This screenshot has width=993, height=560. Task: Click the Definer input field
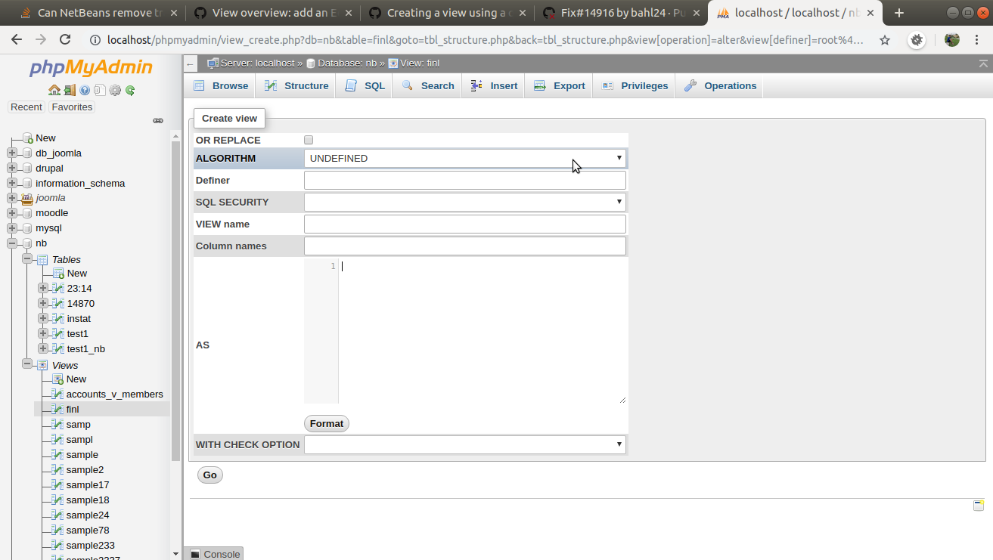[x=465, y=180]
